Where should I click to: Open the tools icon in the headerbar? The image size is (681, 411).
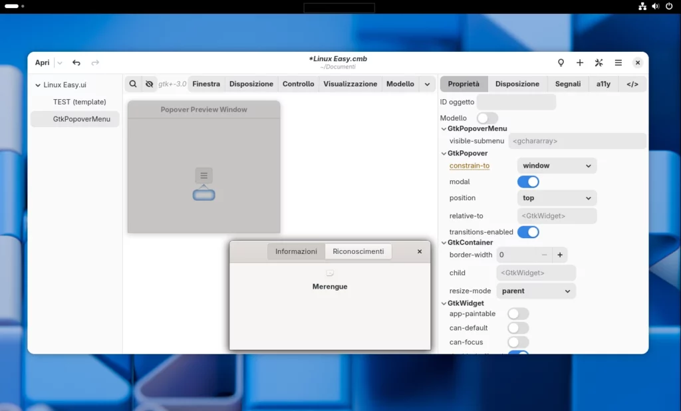click(x=599, y=63)
